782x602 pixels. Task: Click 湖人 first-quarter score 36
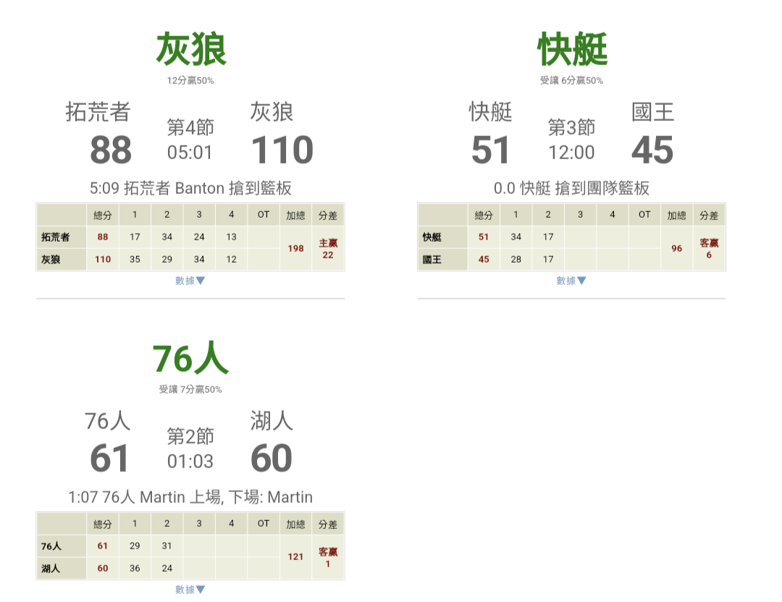tap(135, 569)
